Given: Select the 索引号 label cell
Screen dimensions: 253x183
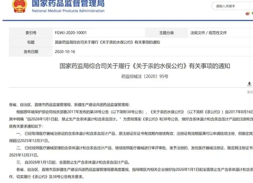Looking at the screenshot, I should [31, 33].
